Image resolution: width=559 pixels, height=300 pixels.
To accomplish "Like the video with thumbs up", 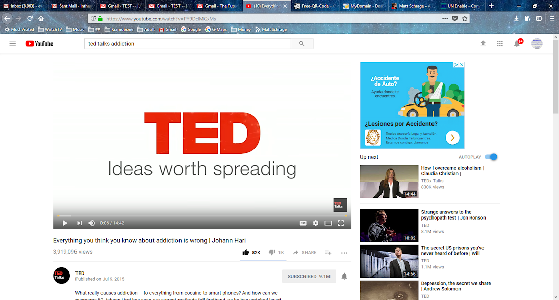I will pyautogui.click(x=251, y=252).
